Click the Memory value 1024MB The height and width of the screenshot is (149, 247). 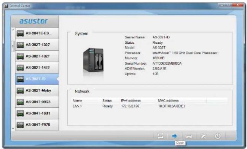[158, 58]
